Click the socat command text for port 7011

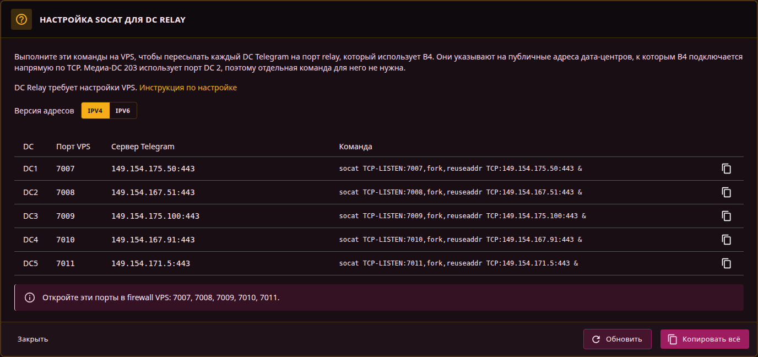(x=459, y=263)
